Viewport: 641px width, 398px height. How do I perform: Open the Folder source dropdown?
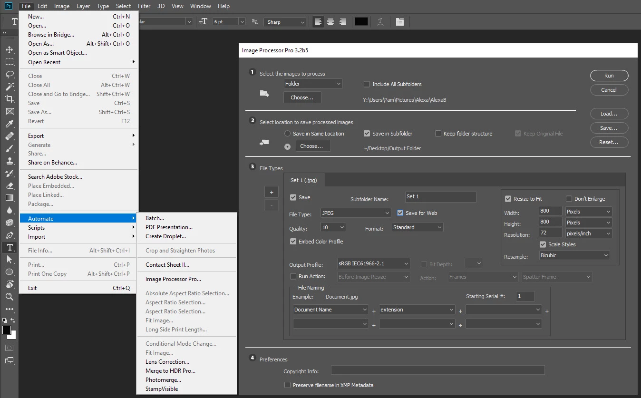313,84
